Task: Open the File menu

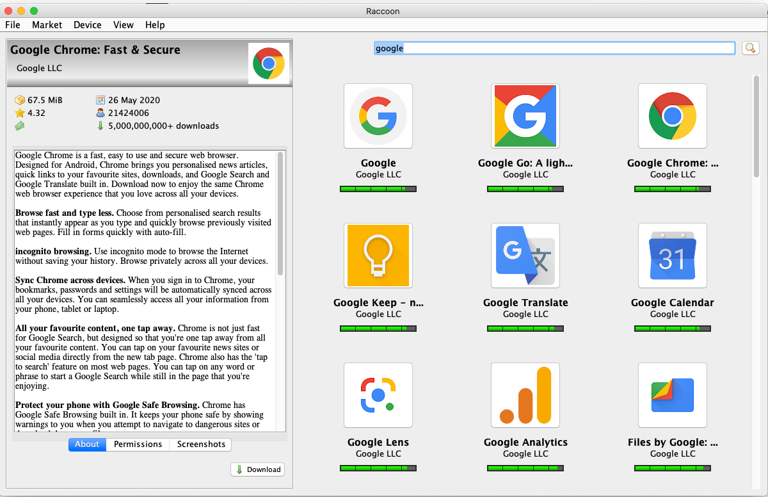Action: (13, 25)
